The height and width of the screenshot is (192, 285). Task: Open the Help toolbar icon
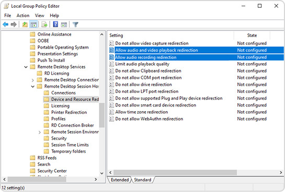tap(55, 25)
